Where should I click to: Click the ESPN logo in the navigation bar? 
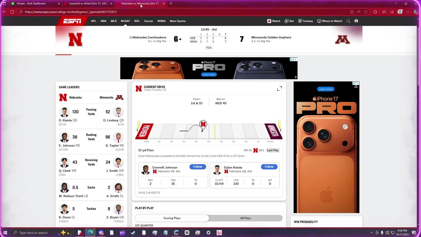[72, 21]
